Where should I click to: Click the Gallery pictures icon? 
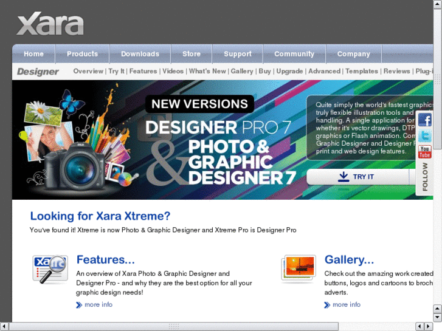click(x=299, y=268)
